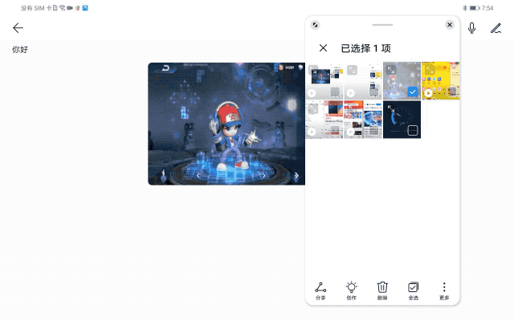Viewport: 514px width, 321px height.
Task: Check the box on yellow home-screen thumbnail
Action: pyautogui.click(x=452, y=91)
